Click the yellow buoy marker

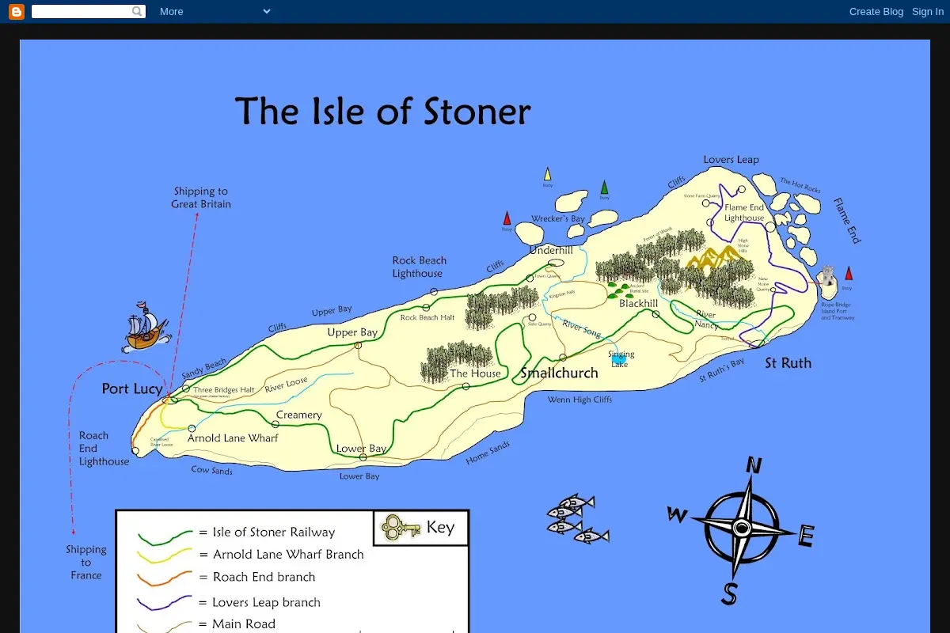pos(547,174)
